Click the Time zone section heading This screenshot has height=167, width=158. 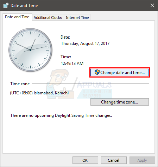coord(20,84)
